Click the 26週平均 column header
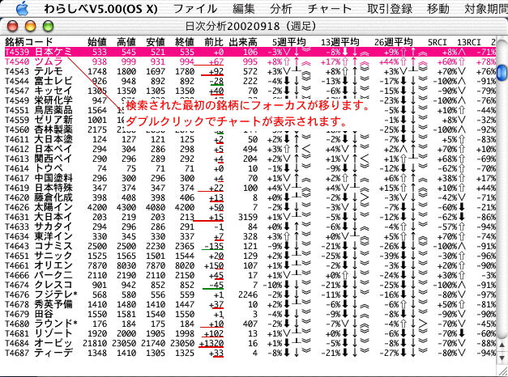Viewport: 508px width, 377px height. pyautogui.click(x=394, y=42)
